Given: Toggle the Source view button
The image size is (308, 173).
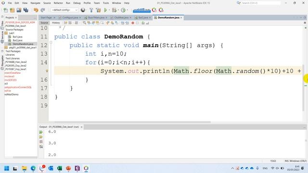Looking at the screenshot, I should tap(44, 23).
